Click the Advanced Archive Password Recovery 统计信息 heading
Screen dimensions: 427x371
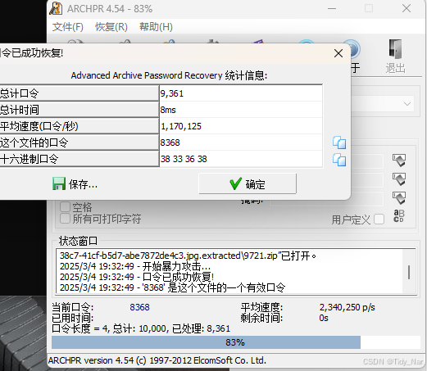[169, 75]
